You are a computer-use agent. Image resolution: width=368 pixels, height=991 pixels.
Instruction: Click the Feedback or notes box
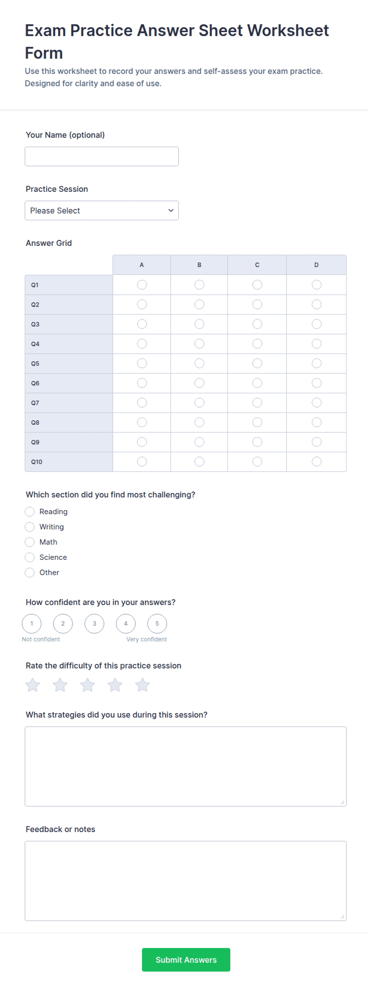[x=186, y=881]
